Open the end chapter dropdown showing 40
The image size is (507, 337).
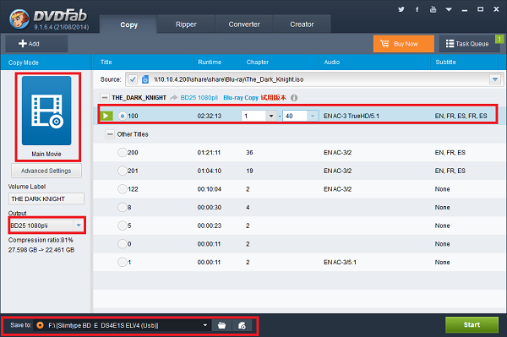pos(313,116)
